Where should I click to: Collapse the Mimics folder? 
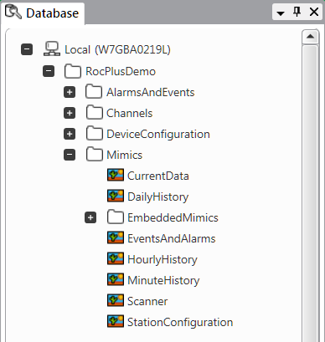click(x=70, y=155)
